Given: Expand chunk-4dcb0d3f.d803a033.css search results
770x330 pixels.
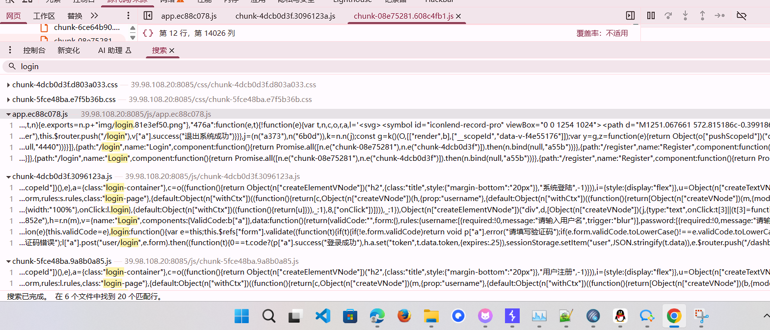Looking at the screenshot, I should 9,85.
